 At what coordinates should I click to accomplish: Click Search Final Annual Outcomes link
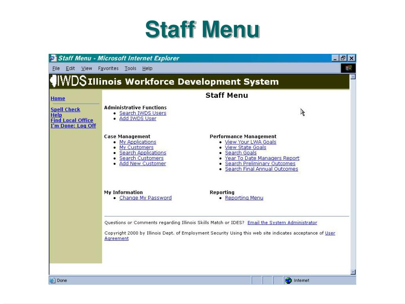point(261,169)
